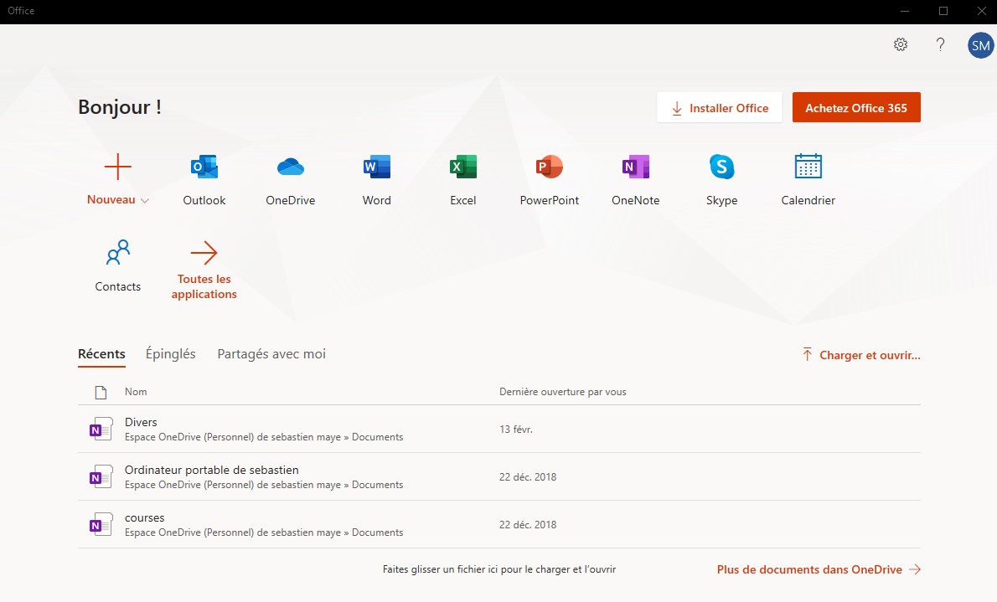
Task: Click the question mark help icon
Action: 940,44
